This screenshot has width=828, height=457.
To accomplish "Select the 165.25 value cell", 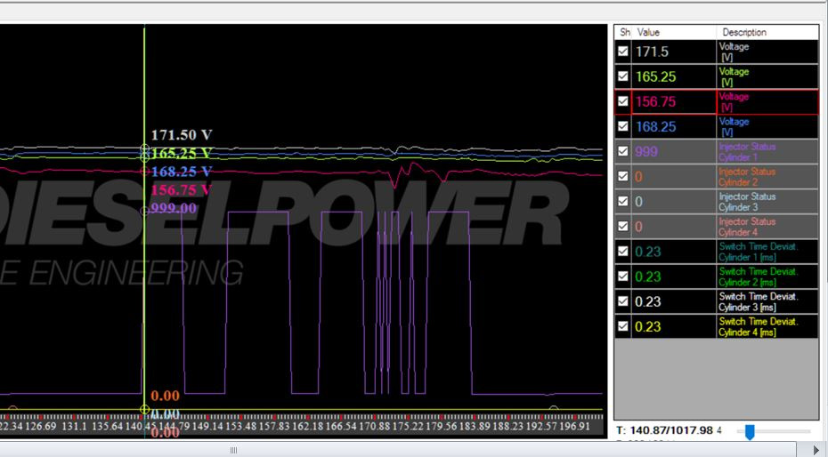I will (674, 76).
